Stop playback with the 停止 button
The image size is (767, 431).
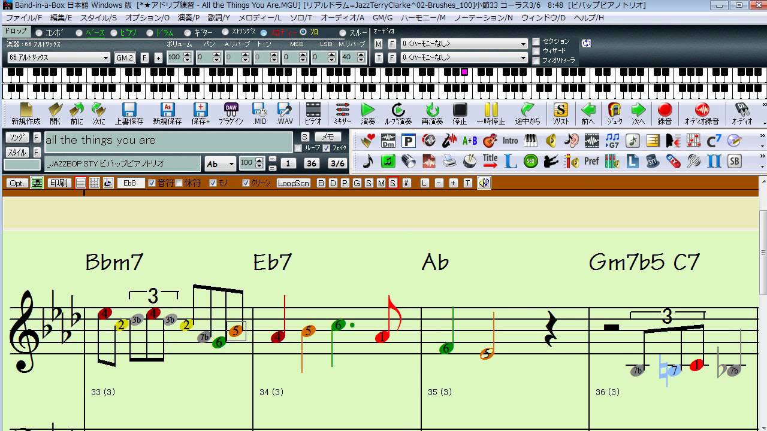(460, 114)
